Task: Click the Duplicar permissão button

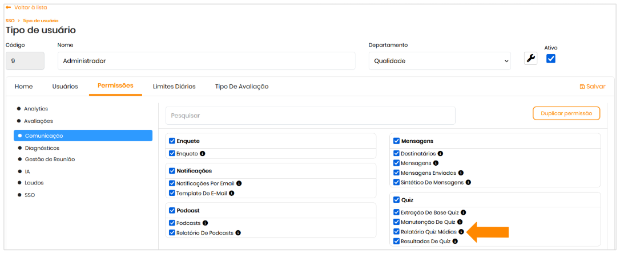Action: [x=566, y=113]
